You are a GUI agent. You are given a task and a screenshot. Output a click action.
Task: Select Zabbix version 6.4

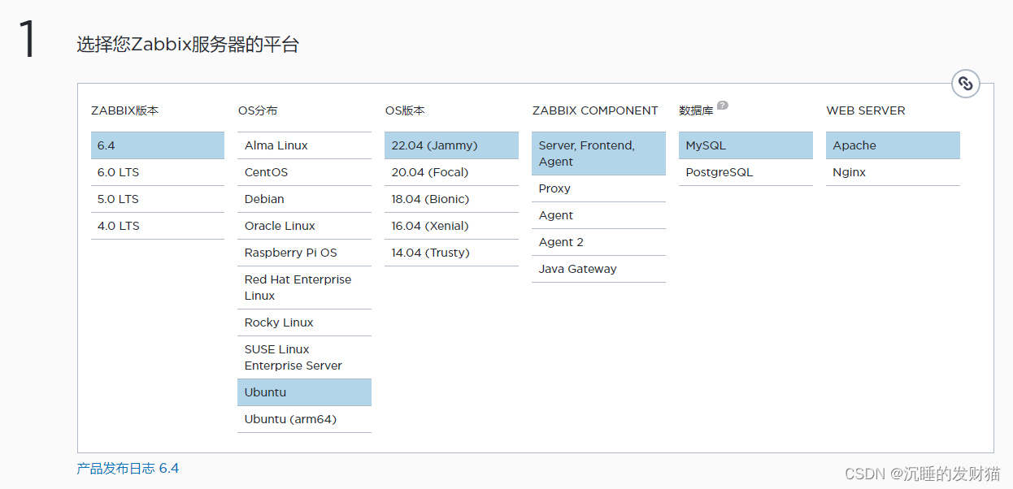point(158,145)
